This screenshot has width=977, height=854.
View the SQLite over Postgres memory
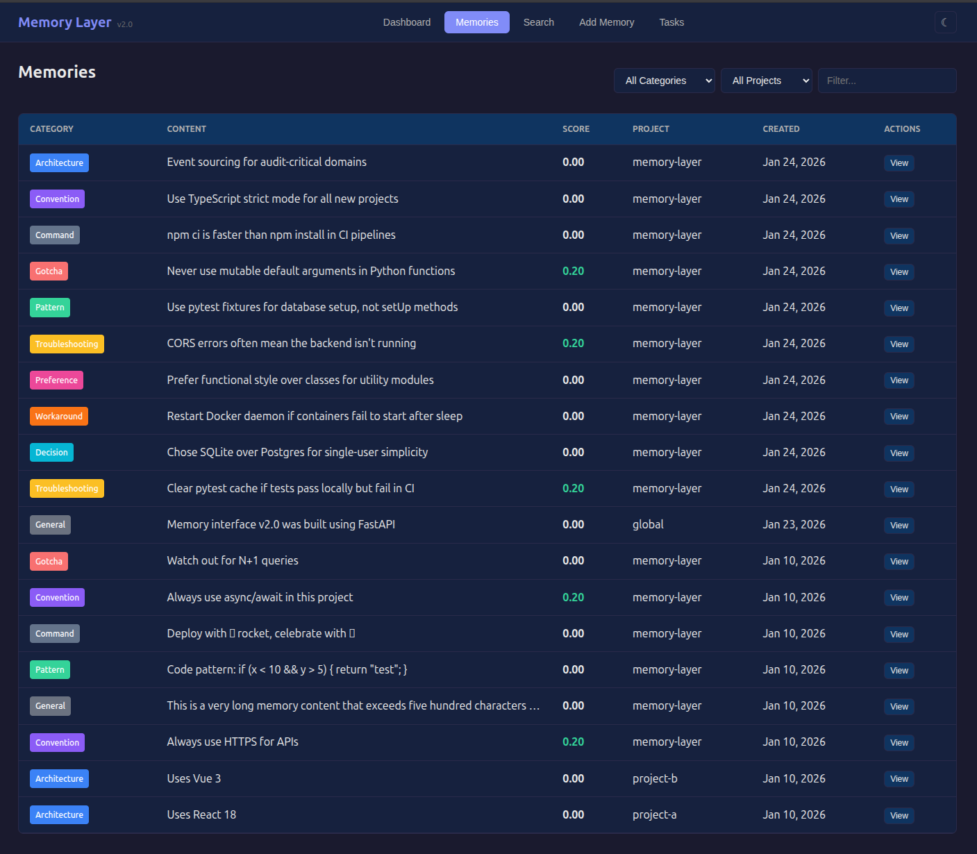coord(899,453)
